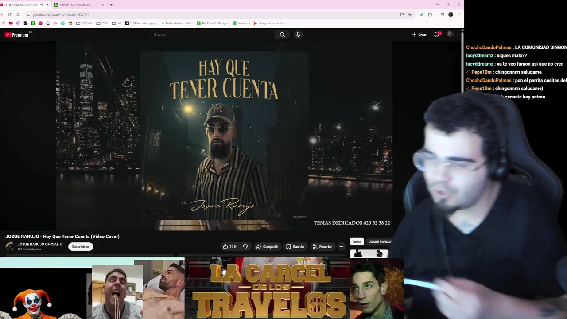Click the JOSUE RARUJO OFICIAL channel name
Image resolution: width=567 pixels, height=319 pixels.
click(x=38, y=244)
